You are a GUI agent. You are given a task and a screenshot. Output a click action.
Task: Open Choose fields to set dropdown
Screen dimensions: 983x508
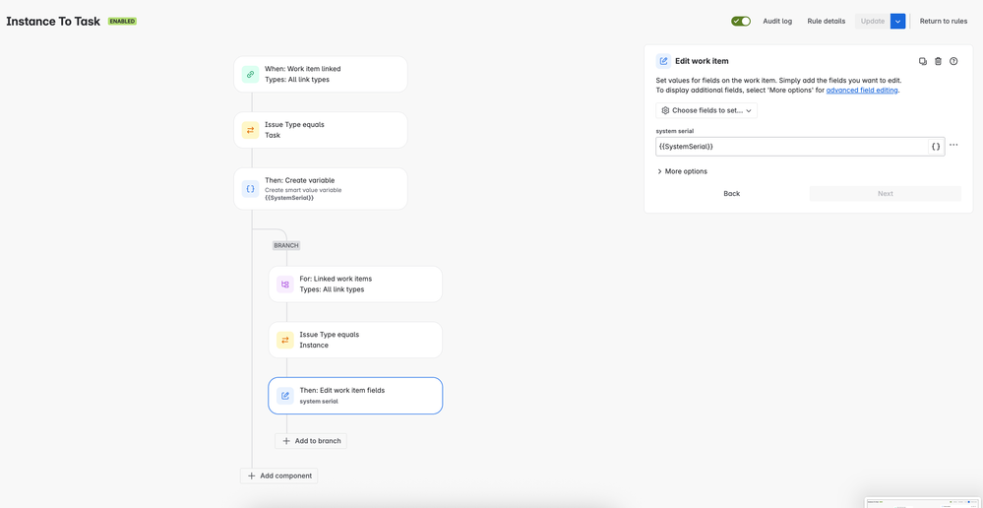pyautogui.click(x=707, y=110)
